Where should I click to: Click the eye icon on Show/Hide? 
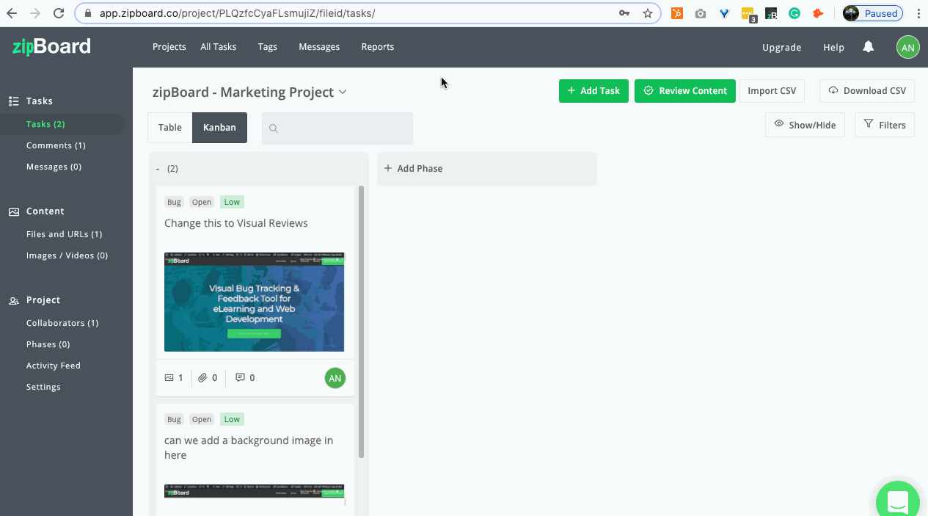pyautogui.click(x=779, y=124)
